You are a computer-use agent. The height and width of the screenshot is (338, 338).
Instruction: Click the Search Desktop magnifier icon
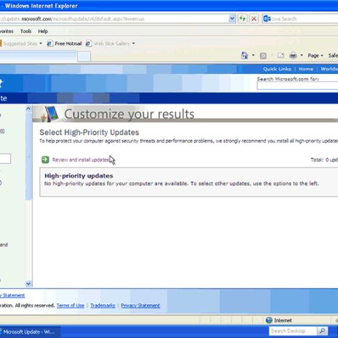(322, 331)
